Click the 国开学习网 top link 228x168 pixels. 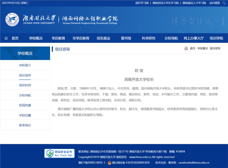[x=142, y=3]
